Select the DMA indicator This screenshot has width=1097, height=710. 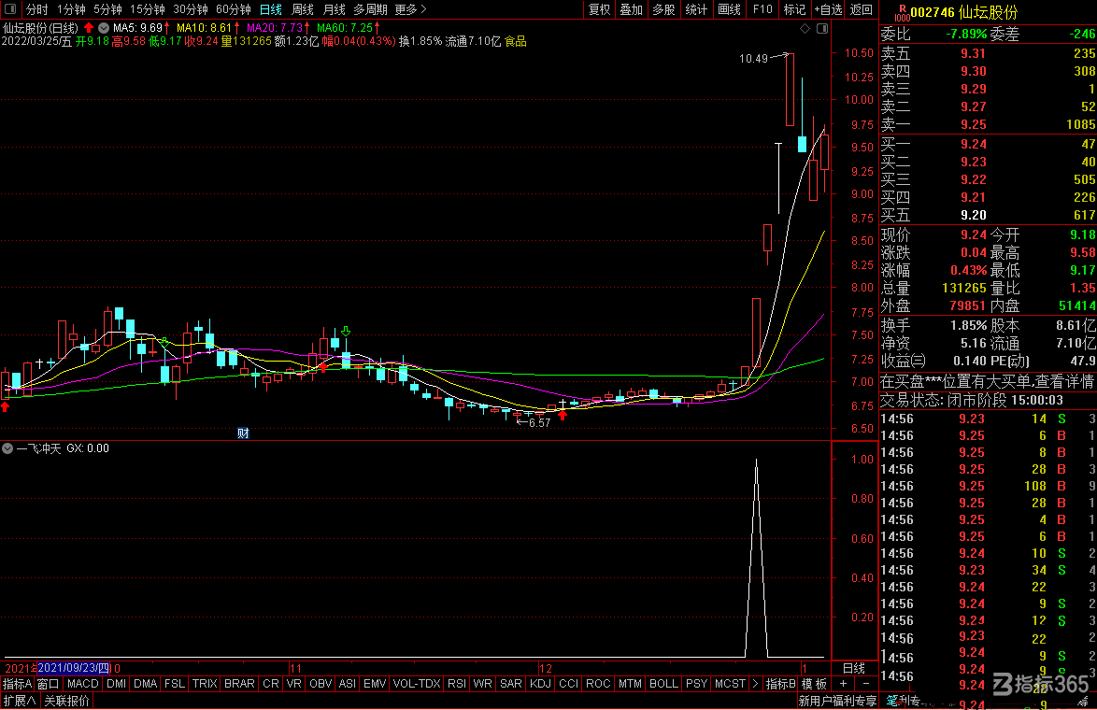click(x=146, y=684)
